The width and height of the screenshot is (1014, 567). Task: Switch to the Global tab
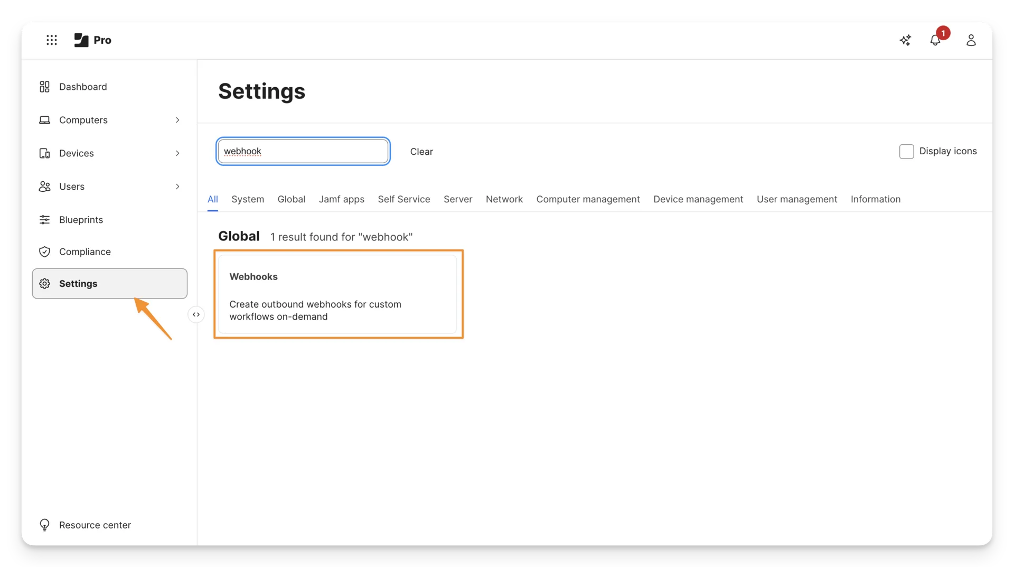[292, 199]
